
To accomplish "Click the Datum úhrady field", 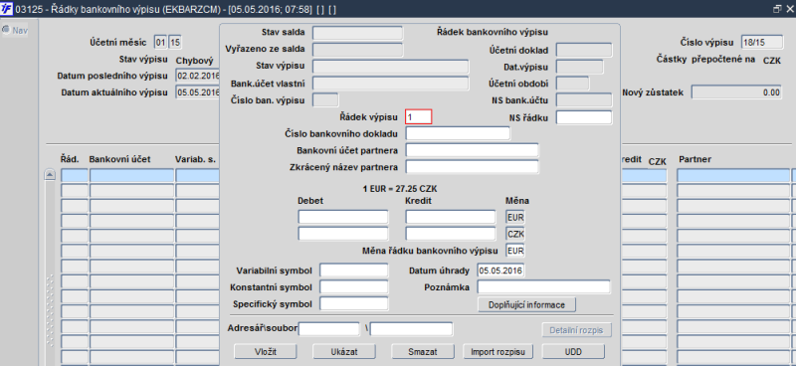I will (x=500, y=271).
